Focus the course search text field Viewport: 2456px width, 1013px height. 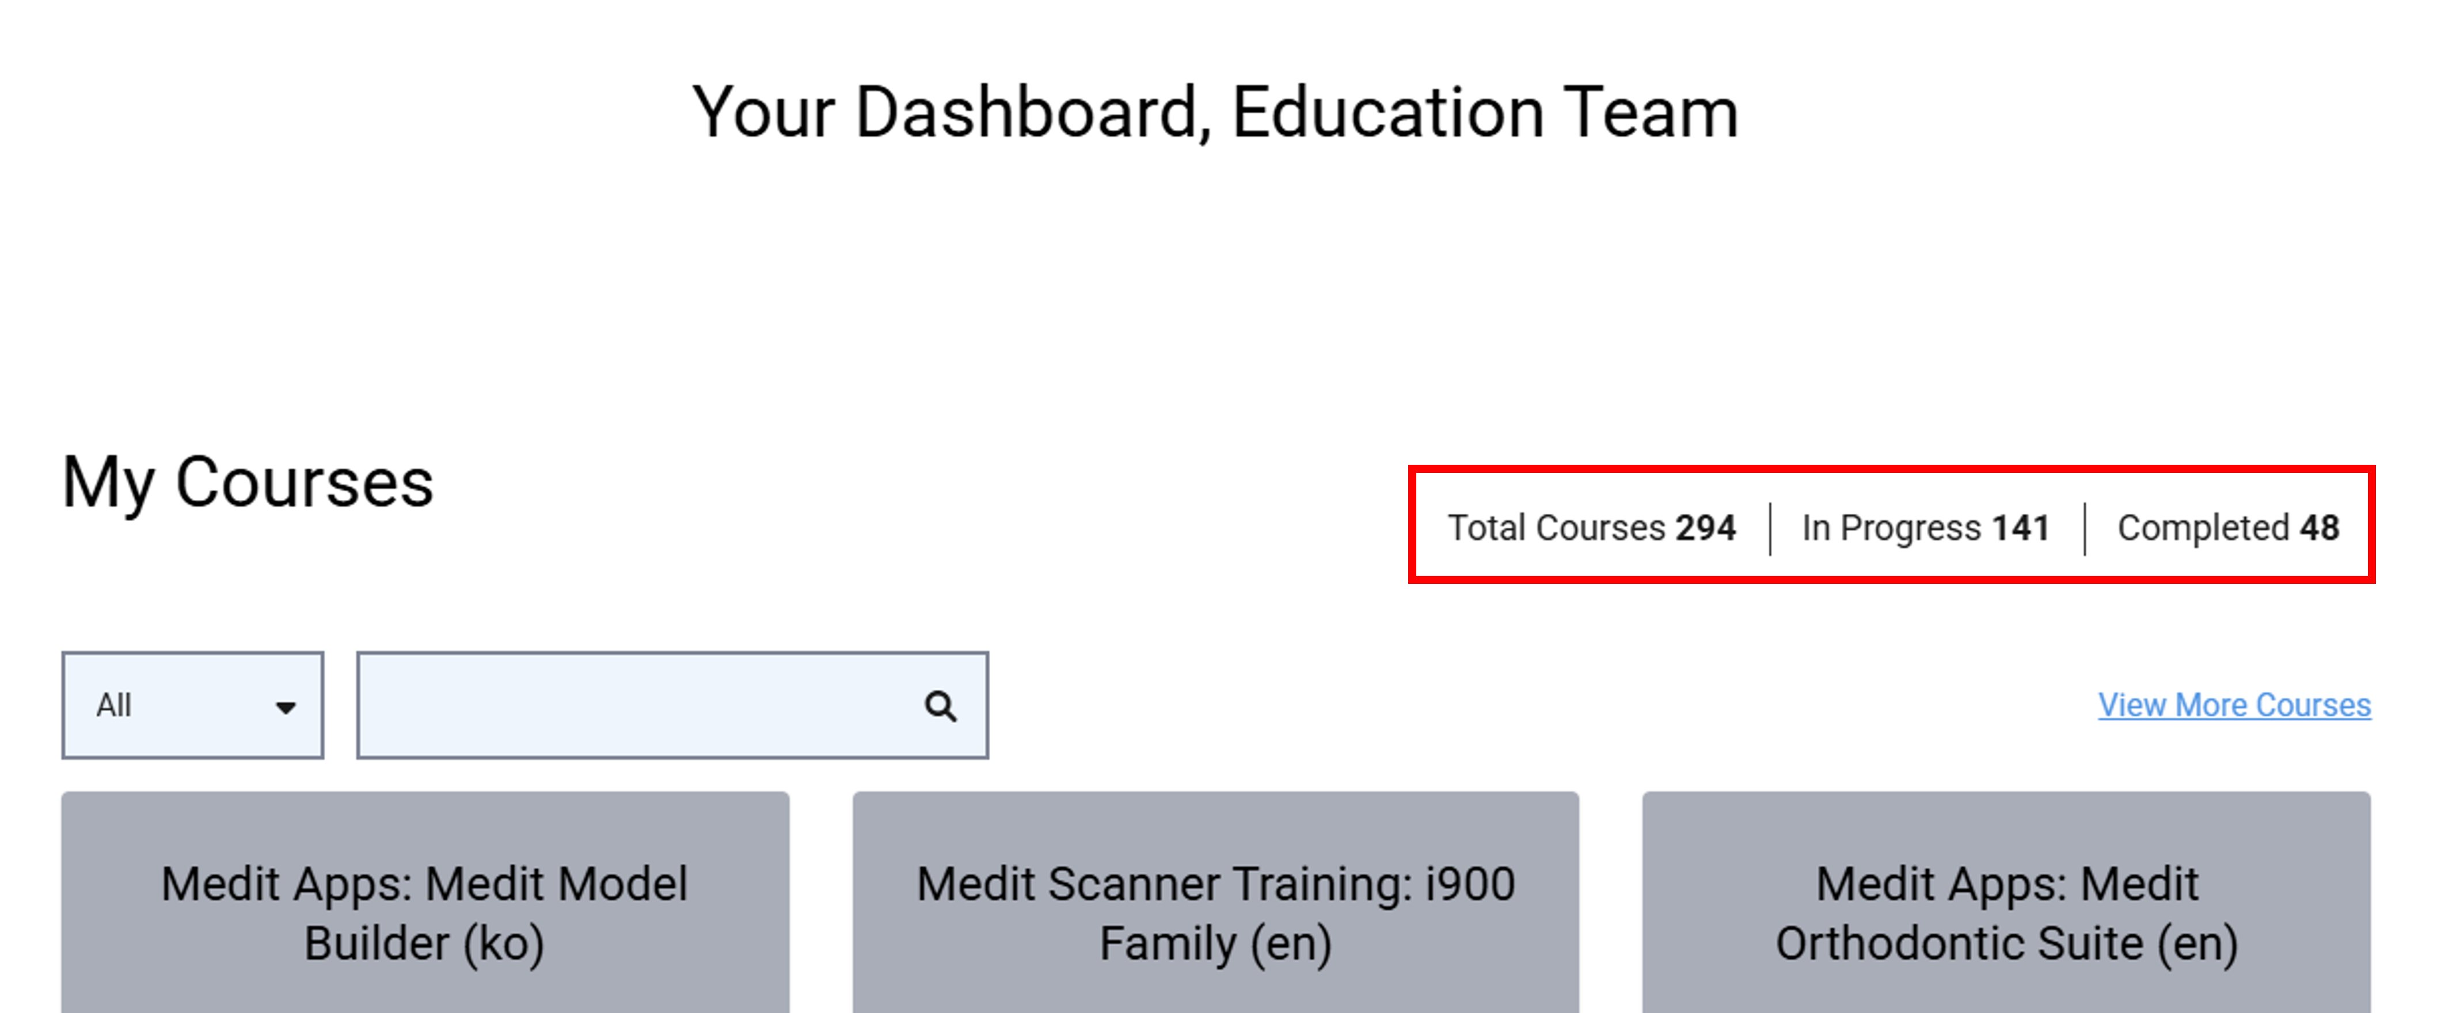pos(672,705)
